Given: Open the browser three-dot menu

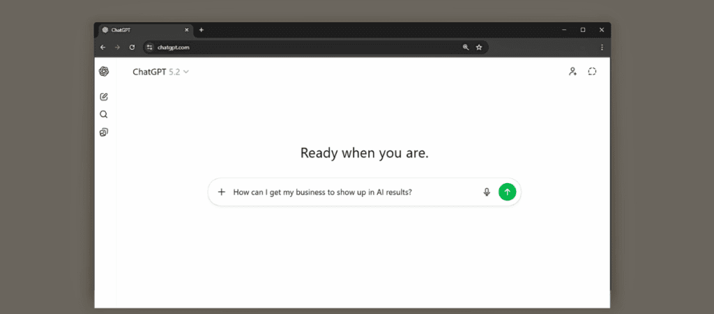Looking at the screenshot, I should pos(602,47).
